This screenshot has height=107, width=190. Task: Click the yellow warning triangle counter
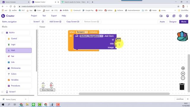pos(43,85)
